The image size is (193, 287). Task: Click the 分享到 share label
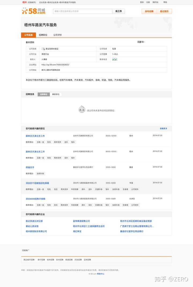(141, 42)
